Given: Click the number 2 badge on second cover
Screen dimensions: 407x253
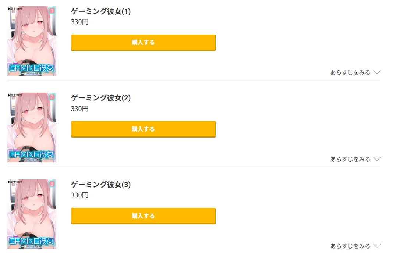Looking at the screenshot, I should 52,97.
